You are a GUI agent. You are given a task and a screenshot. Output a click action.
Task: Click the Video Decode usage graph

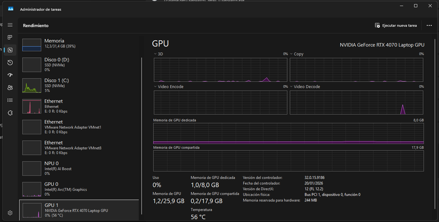click(356, 103)
